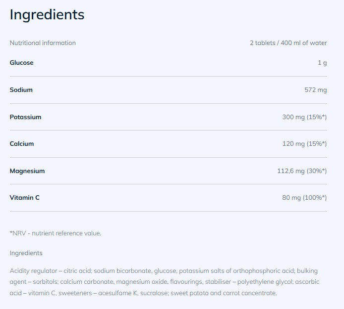This screenshot has width=344, height=309.
Task: Click the Ingredients page heading
Action: [x=47, y=15]
